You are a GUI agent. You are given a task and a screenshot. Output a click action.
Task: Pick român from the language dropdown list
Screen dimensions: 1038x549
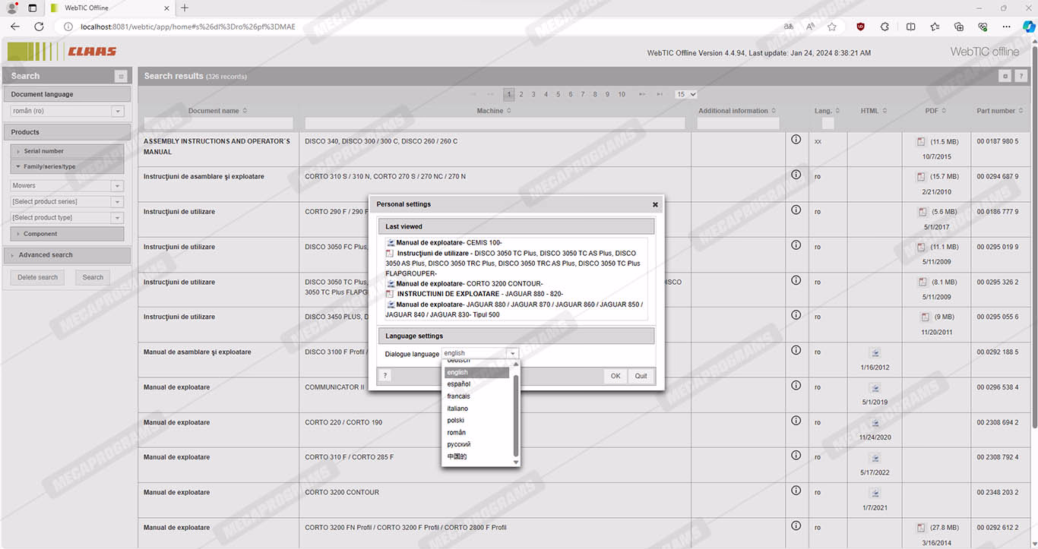tap(456, 433)
